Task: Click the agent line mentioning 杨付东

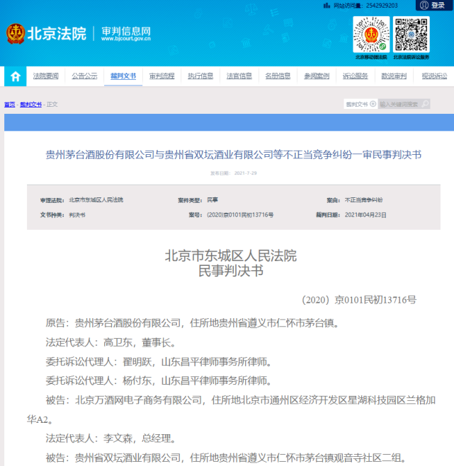Action: tap(159, 380)
